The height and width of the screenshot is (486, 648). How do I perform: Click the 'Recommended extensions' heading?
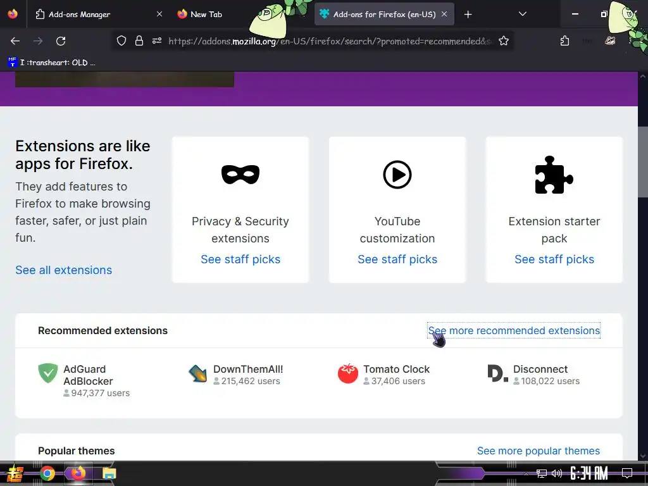[x=103, y=330]
